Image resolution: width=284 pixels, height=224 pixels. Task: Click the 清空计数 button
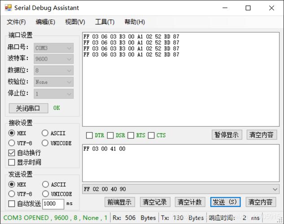(x=190, y=202)
